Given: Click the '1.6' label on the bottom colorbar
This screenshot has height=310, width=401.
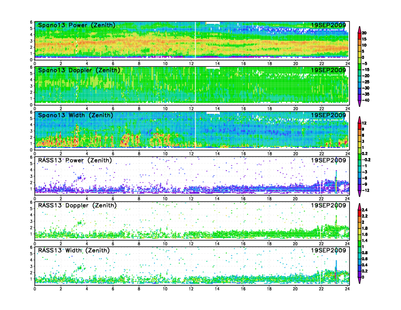Looking at the screenshot, I should (x=365, y=235).
